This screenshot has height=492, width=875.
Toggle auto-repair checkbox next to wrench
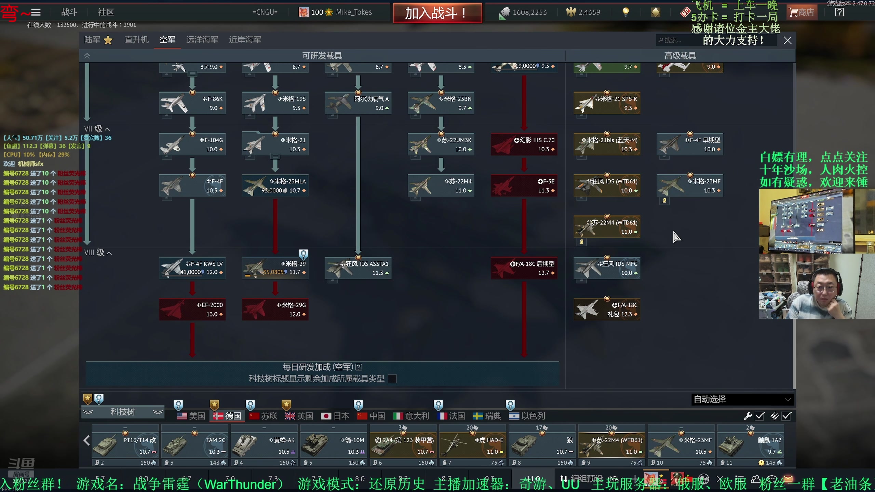760,416
